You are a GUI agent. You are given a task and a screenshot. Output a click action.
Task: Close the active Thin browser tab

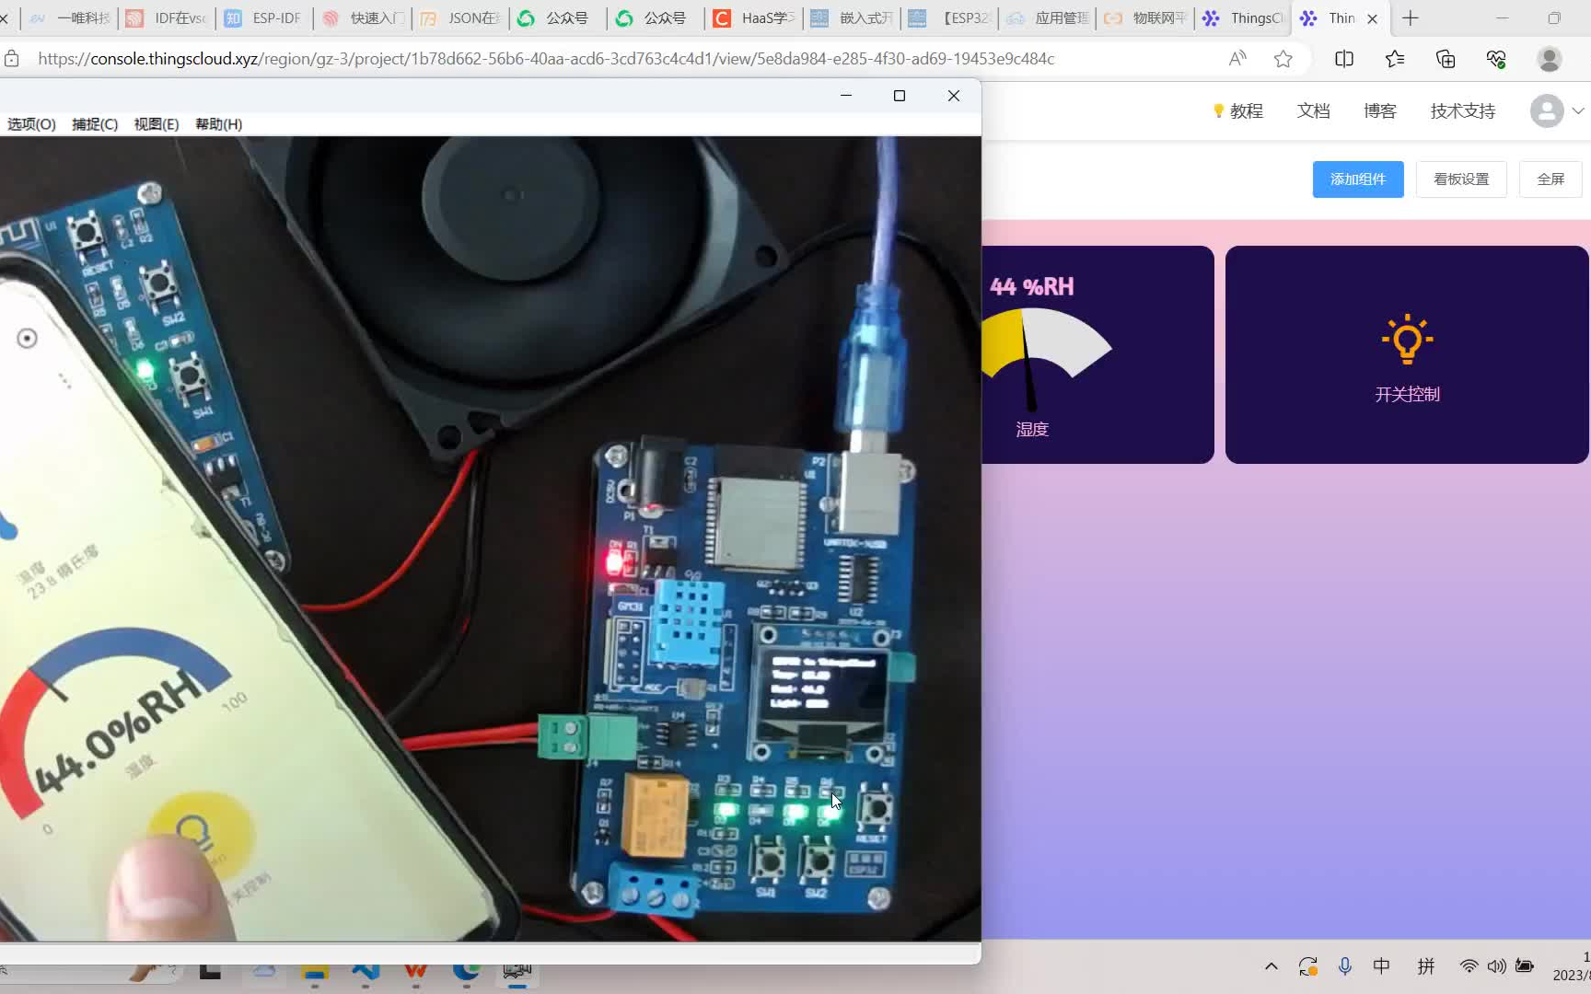[1372, 18]
